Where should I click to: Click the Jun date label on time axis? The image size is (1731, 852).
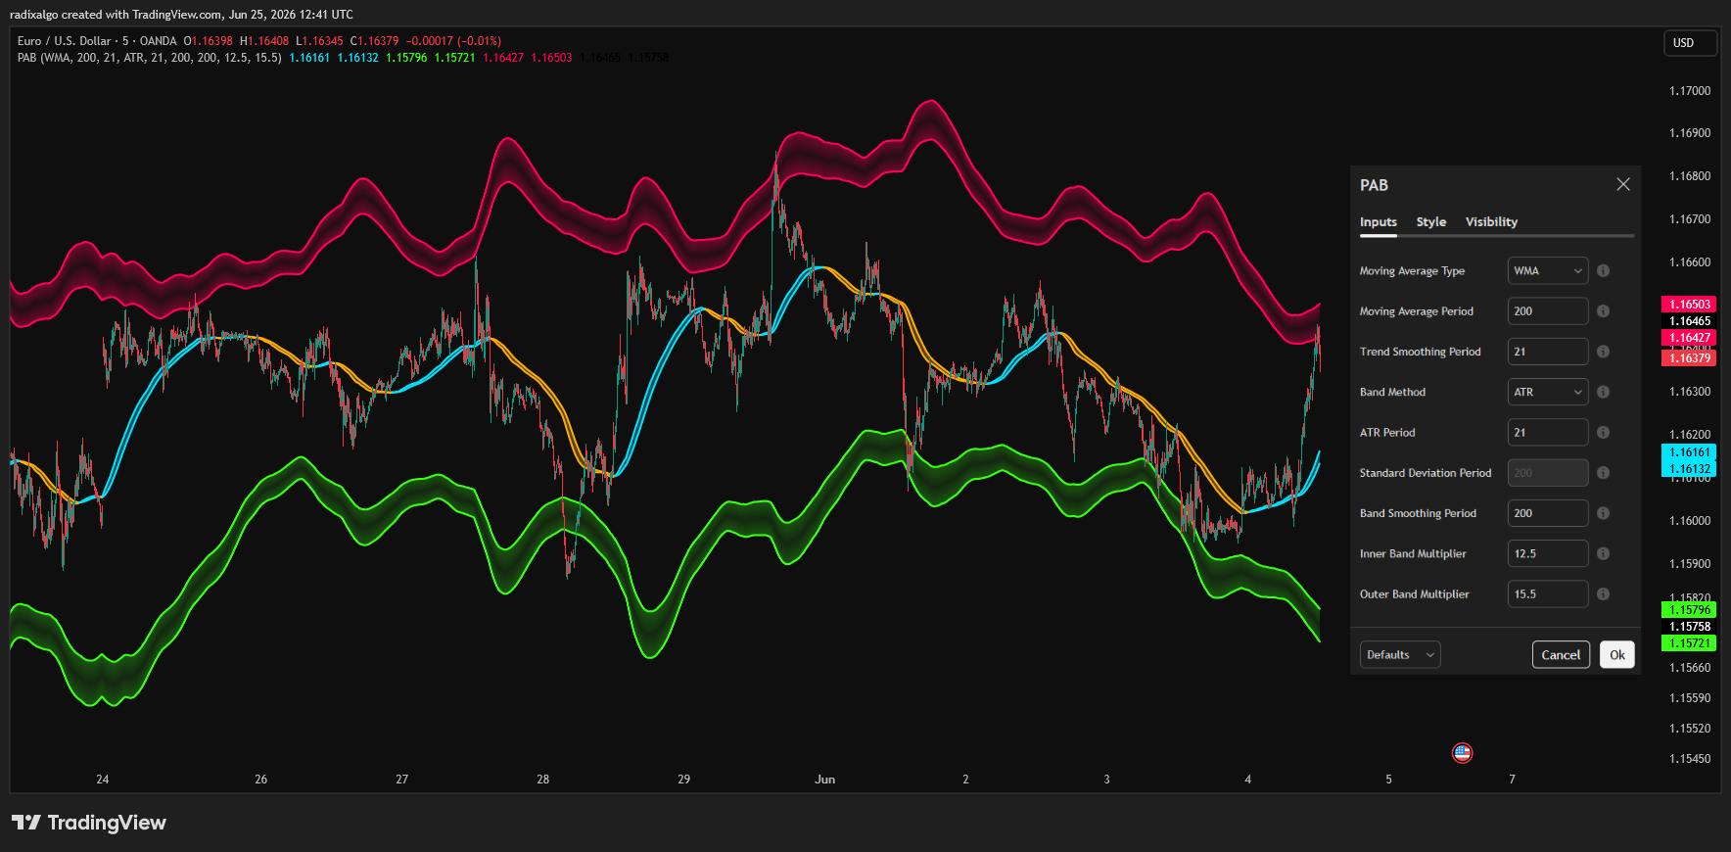(x=825, y=780)
